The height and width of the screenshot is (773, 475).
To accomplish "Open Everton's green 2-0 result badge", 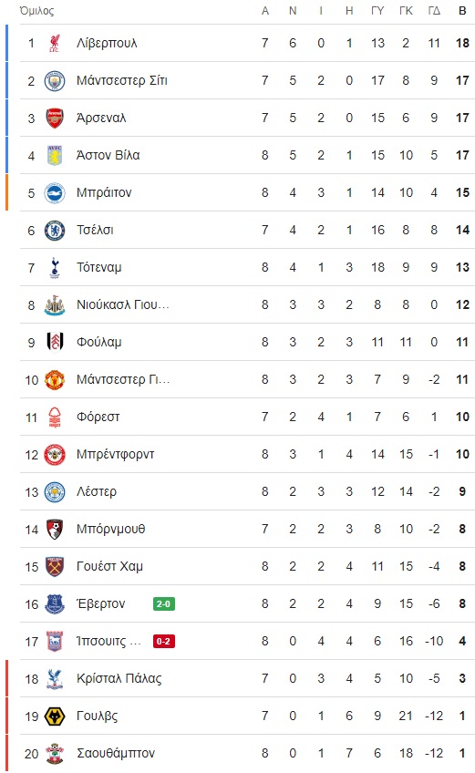I will coord(164,603).
